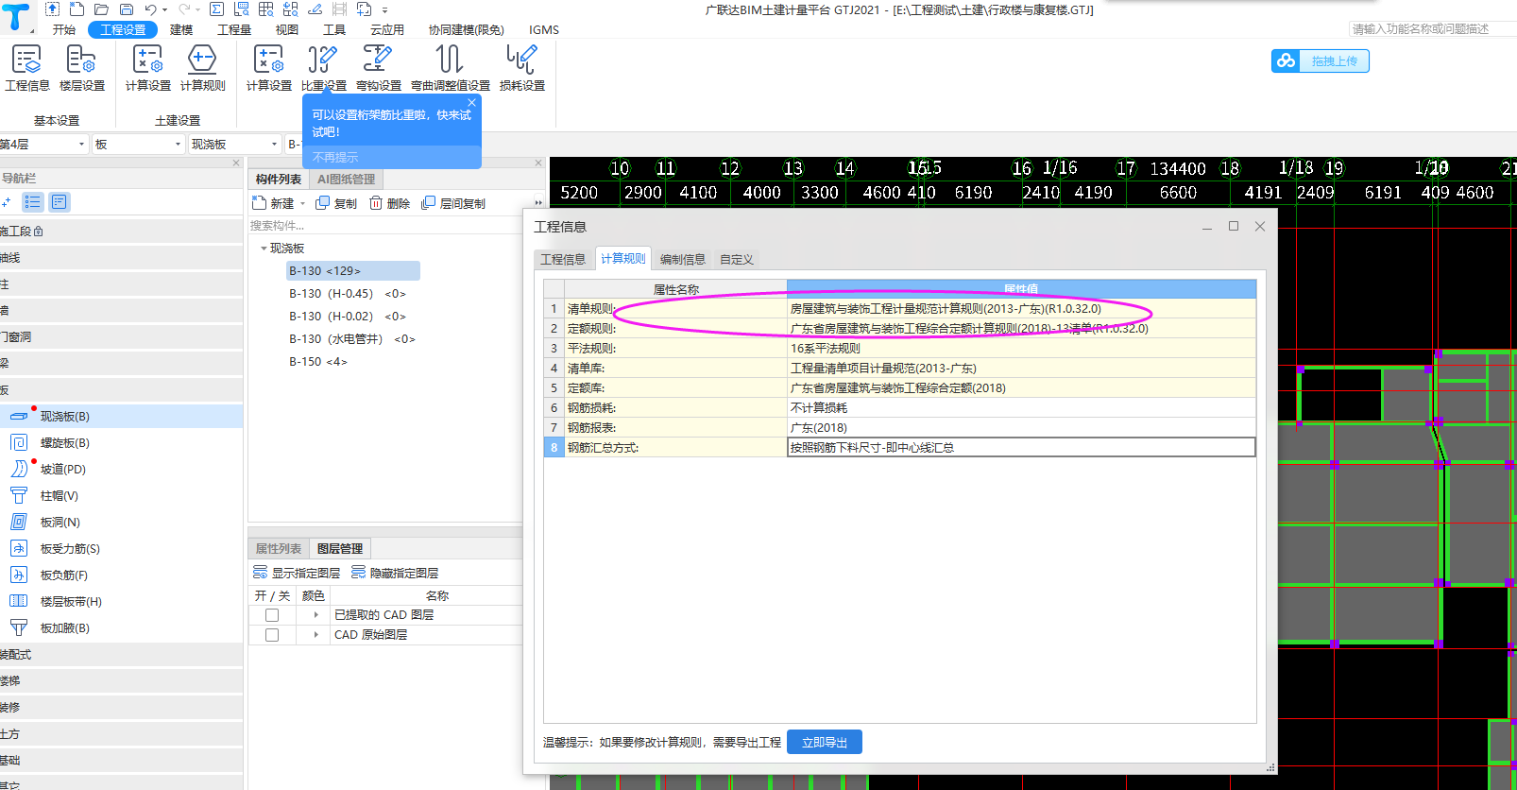Switch navigation panel to list view icon
The width and height of the screenshot is (1517, 790).
coord(33,202)
